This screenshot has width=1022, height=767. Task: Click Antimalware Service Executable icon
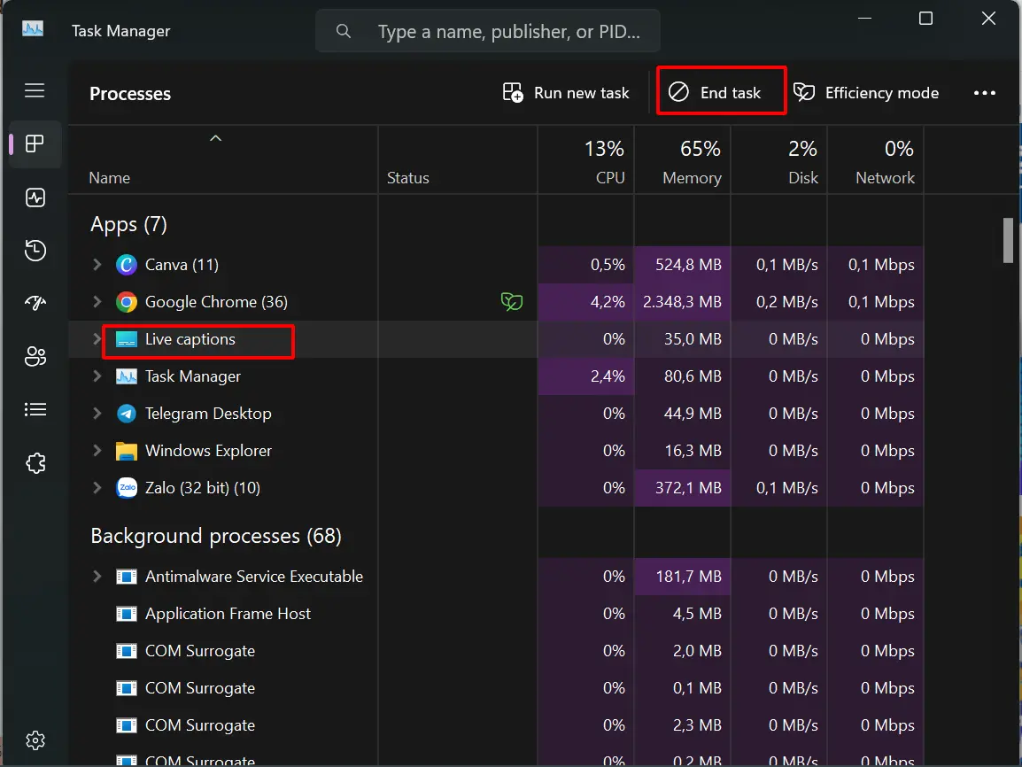[x=127, y=577]
